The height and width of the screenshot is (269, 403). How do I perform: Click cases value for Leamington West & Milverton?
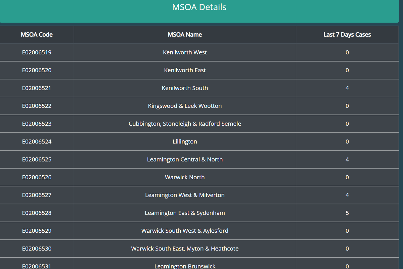click(x=347, y=195)
